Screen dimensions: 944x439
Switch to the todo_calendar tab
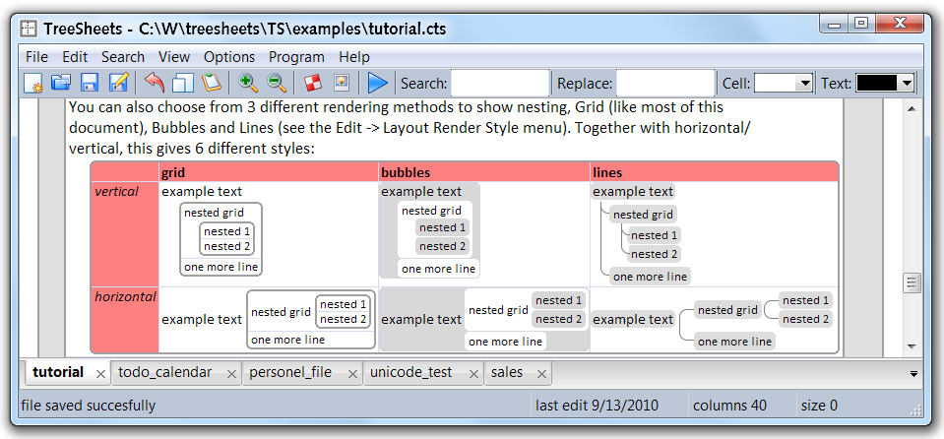[x=164, y=372]
